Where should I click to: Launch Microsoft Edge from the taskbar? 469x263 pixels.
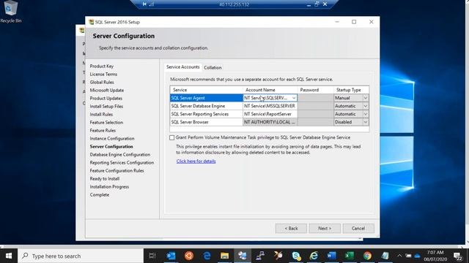207,256
